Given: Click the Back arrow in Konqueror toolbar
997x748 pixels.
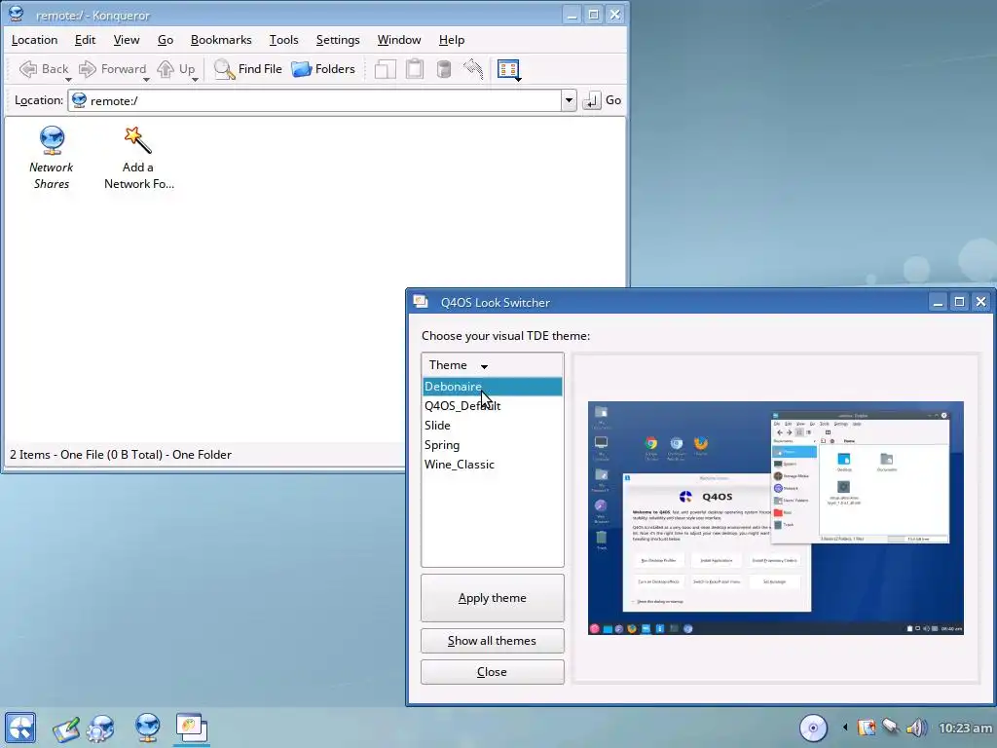Looking at the screenshot, I should click(43, 69).
